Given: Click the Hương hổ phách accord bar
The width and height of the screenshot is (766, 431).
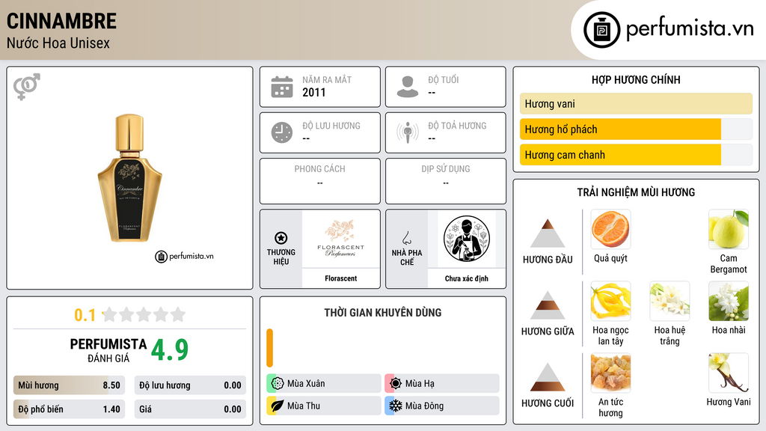Looking at the screenshot, I should (636, 129).
